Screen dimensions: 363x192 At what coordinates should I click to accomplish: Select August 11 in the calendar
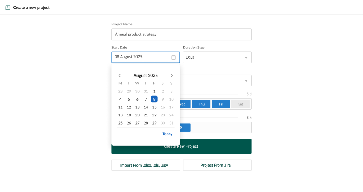(121, 107)
